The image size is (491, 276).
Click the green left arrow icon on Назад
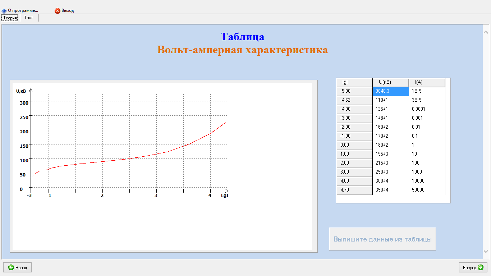[x=11, y=267]
